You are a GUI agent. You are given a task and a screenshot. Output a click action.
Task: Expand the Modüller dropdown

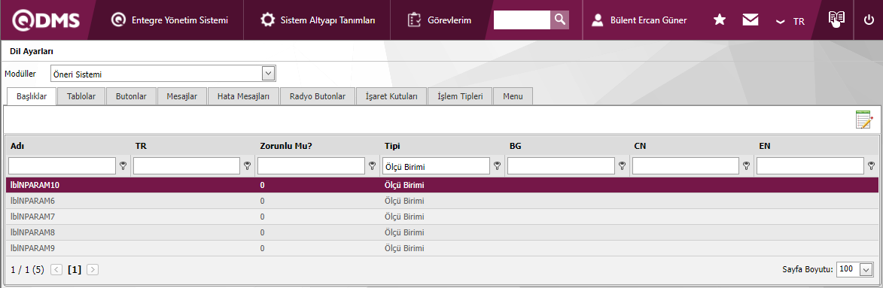pos(269,74)
